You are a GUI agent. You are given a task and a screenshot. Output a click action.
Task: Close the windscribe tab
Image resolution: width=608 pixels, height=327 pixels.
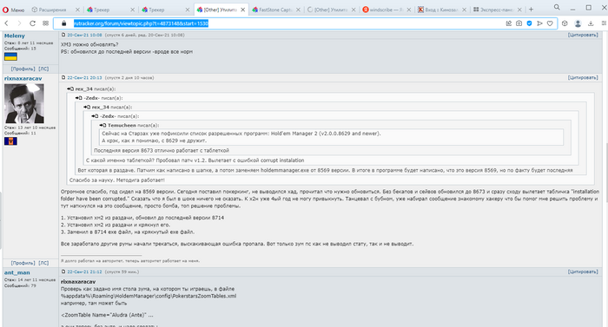409,10
